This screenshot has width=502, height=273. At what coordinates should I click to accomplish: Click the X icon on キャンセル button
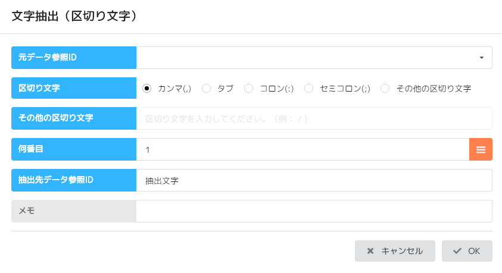[x=370, y=251]
